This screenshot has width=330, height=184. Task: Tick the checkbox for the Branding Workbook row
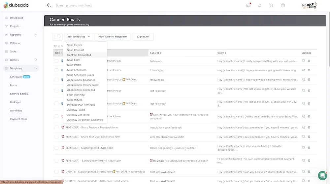click(56, 116)
